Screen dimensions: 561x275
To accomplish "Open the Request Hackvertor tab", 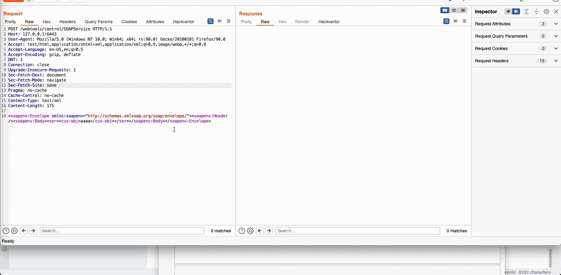I will 184,22.
